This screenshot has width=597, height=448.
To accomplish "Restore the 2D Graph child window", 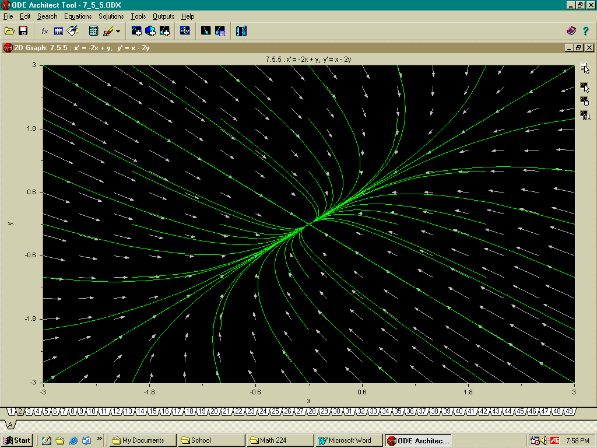I will point(579,48).
